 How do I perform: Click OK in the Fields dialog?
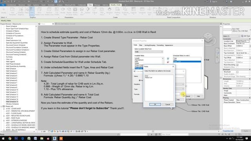(x=155, y=105)
